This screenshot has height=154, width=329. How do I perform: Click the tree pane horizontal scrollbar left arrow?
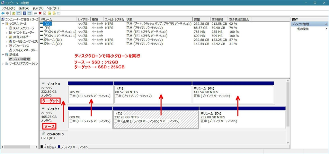point(3,147)
